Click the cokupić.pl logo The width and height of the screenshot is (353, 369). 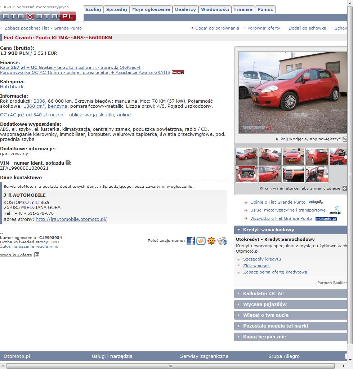pos(316,202)
